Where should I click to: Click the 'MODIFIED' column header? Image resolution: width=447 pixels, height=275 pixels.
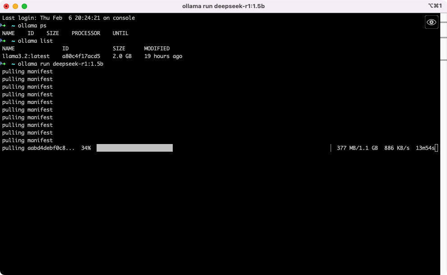[x=157, y=49]
